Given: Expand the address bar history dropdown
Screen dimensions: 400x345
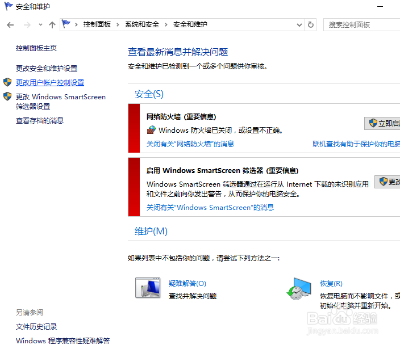Looking at the screenshot, I should (299, 25).
